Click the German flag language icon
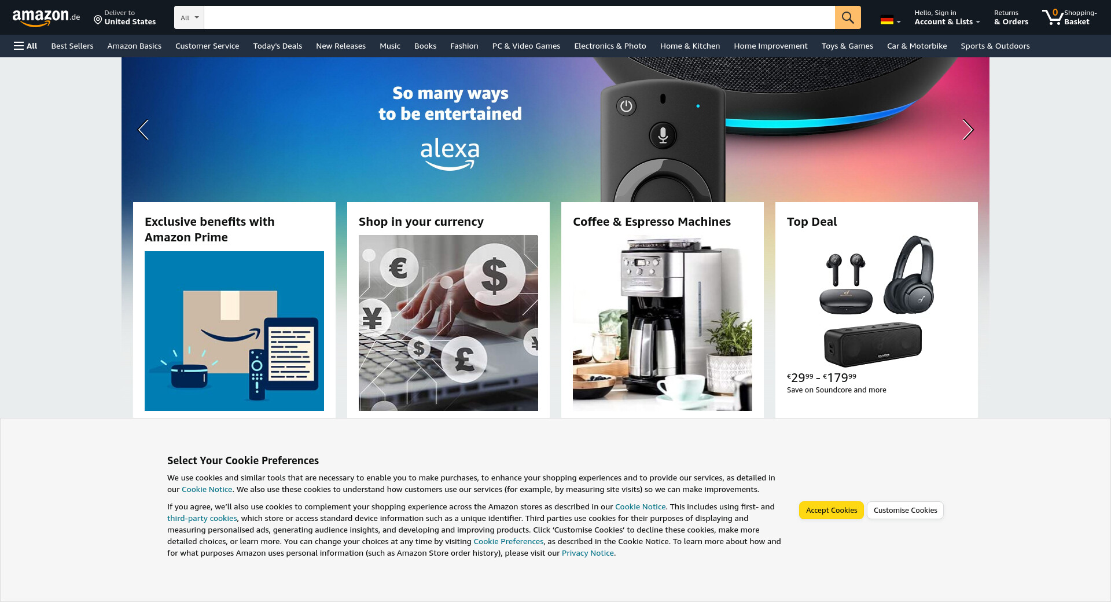Image resolution: width=1111 pixels, height=602 pixels. pyautogui.click(x=886, y=20)
